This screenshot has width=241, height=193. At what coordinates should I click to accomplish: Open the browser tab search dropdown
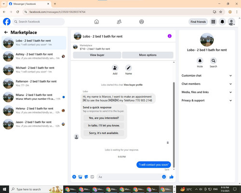(x=4, y=4)
